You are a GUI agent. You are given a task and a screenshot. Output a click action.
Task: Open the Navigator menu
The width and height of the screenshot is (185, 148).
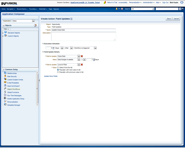[x=11, y=9]
